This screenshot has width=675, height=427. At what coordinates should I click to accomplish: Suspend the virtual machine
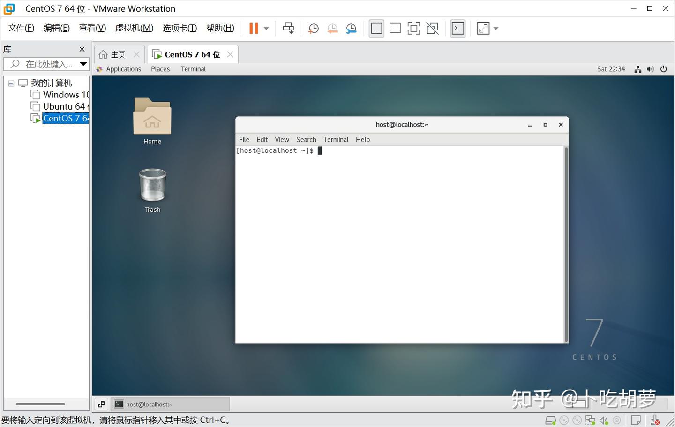[254, 28]
